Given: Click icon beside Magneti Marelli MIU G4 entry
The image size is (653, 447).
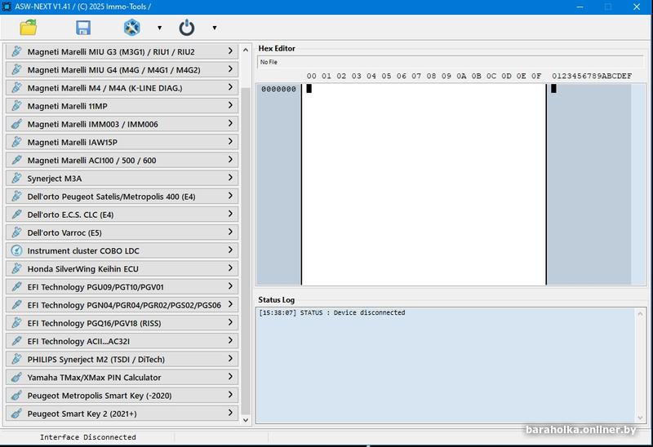Looking at the screenshot, I should pyautogui.click(x=16, y=69).
